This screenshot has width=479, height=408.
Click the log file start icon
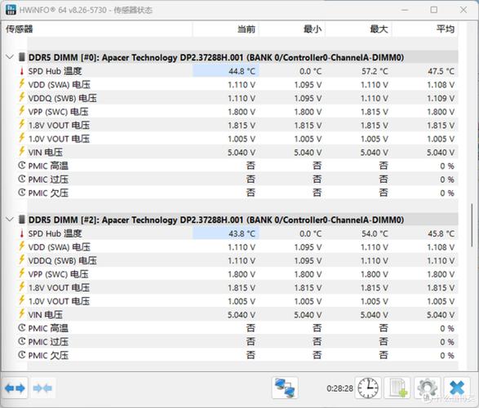[x=397, y=388]
